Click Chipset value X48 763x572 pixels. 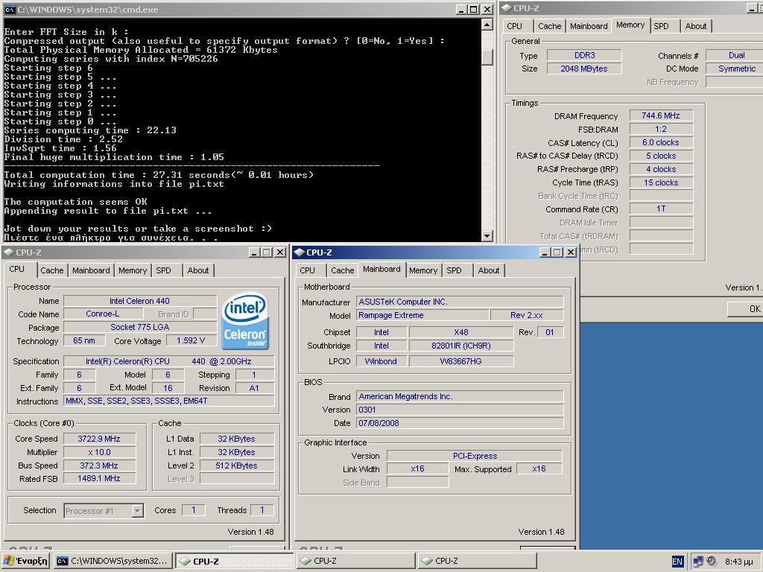tap(460, 332)
